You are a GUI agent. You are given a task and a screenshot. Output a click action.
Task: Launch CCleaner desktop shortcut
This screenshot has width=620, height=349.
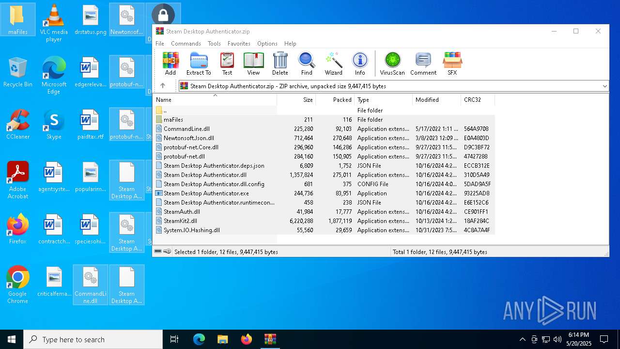coord(18,125)
